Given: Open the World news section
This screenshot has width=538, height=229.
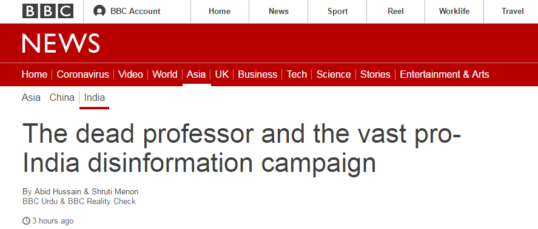Looking at the screenshot, I should click(165, 74).
